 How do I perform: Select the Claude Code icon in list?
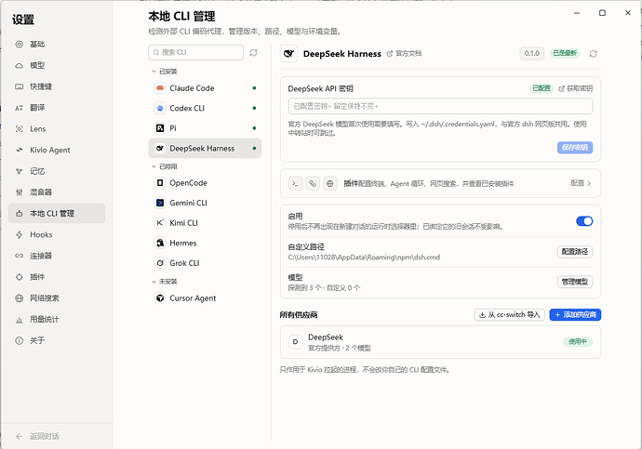(x=160, y=88)
